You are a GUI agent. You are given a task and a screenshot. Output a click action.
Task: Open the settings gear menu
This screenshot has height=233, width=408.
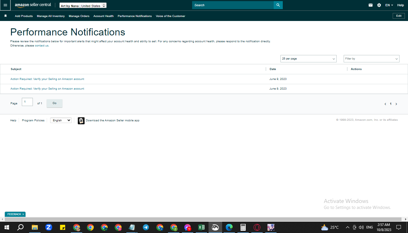pos(379,5)
